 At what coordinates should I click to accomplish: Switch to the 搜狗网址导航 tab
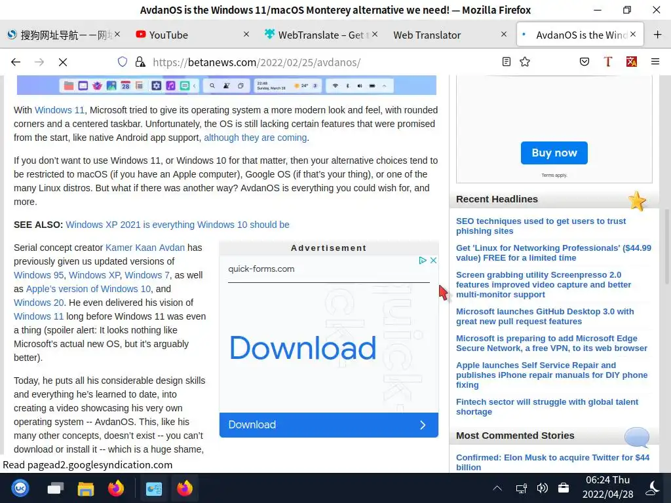click(64, 35)
